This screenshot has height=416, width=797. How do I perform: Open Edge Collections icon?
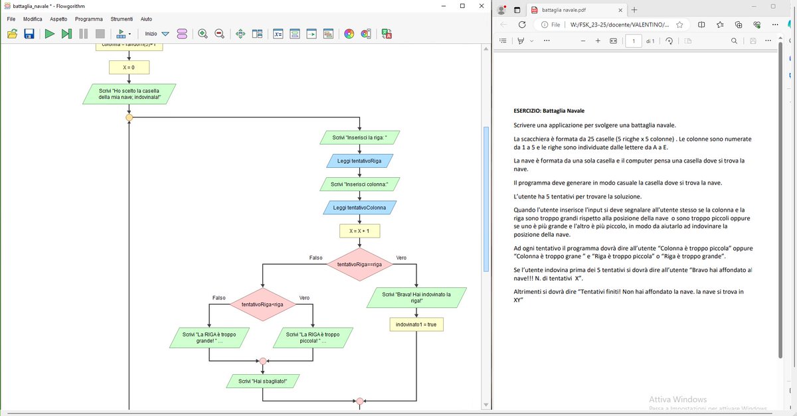click(x=739, y=25)
